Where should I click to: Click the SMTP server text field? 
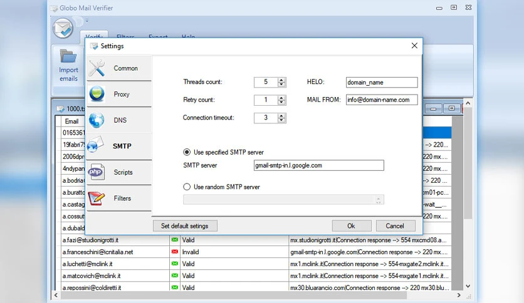click(319, 165)
